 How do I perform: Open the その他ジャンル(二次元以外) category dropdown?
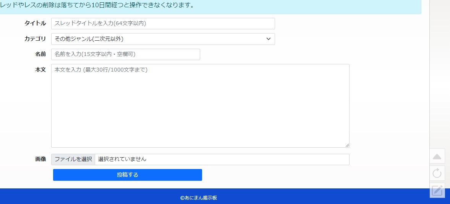click(163, 39)
